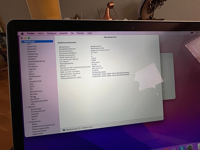The width and height of the screenshot is (200, 150).
Task: Select Lagring in the sidebar
Action: 32,69
